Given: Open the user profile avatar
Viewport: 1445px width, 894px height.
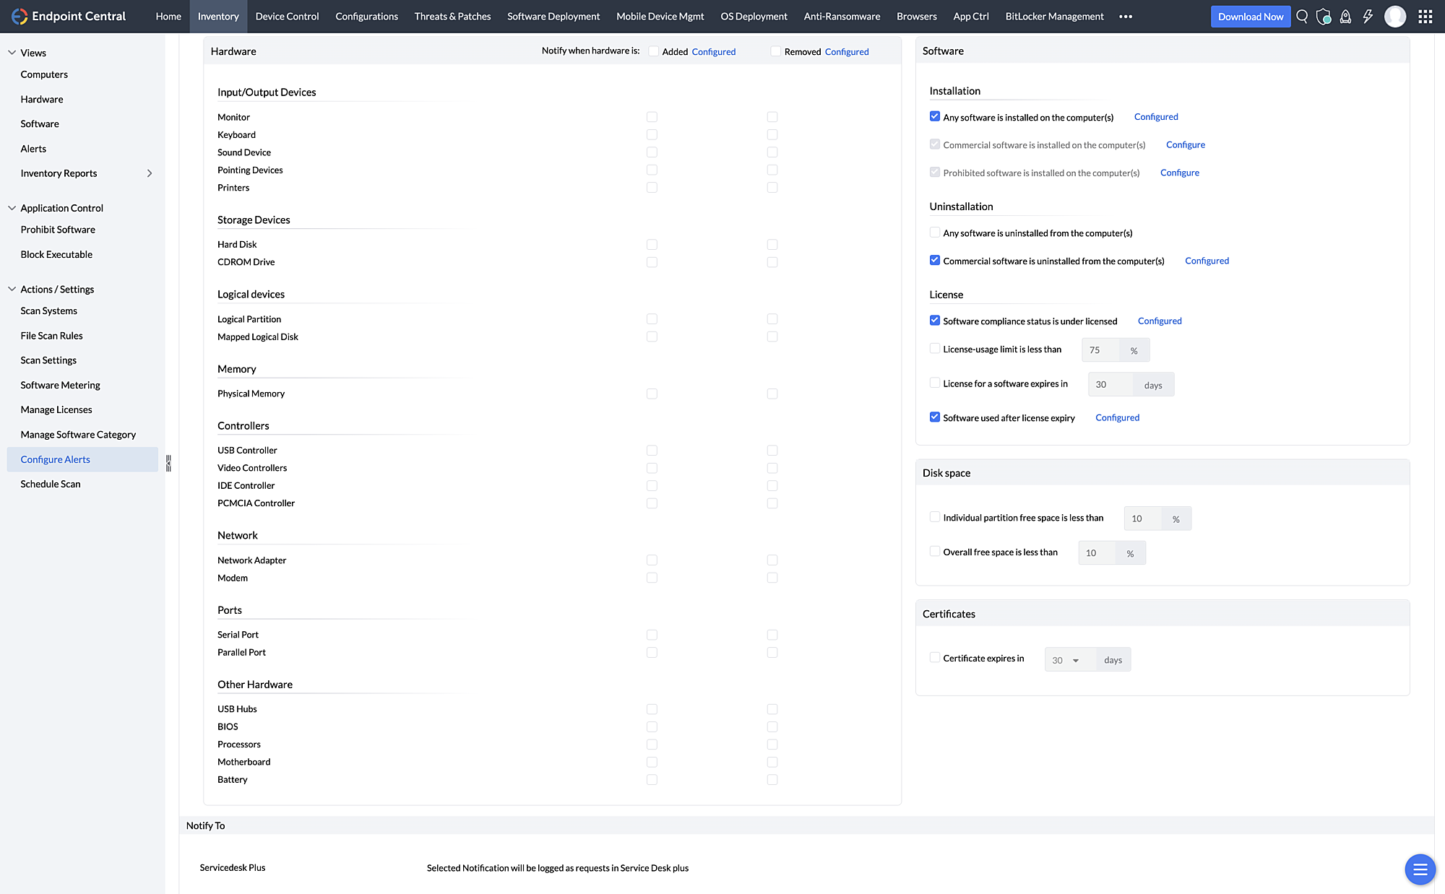Looking at the screenshot, I should coord(1395,16).
